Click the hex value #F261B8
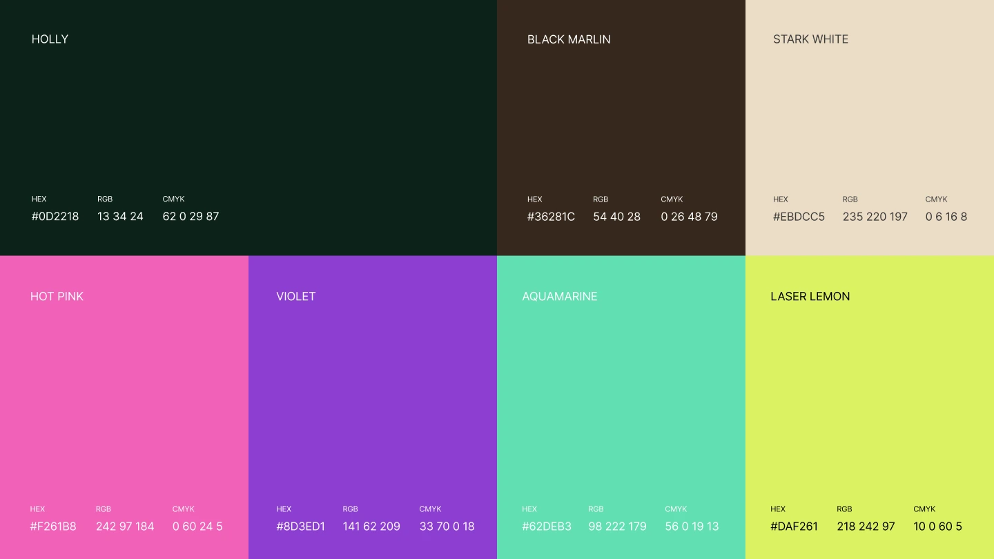Image resolution: width=994 pixels, height=559 pixels. (53, 527)
